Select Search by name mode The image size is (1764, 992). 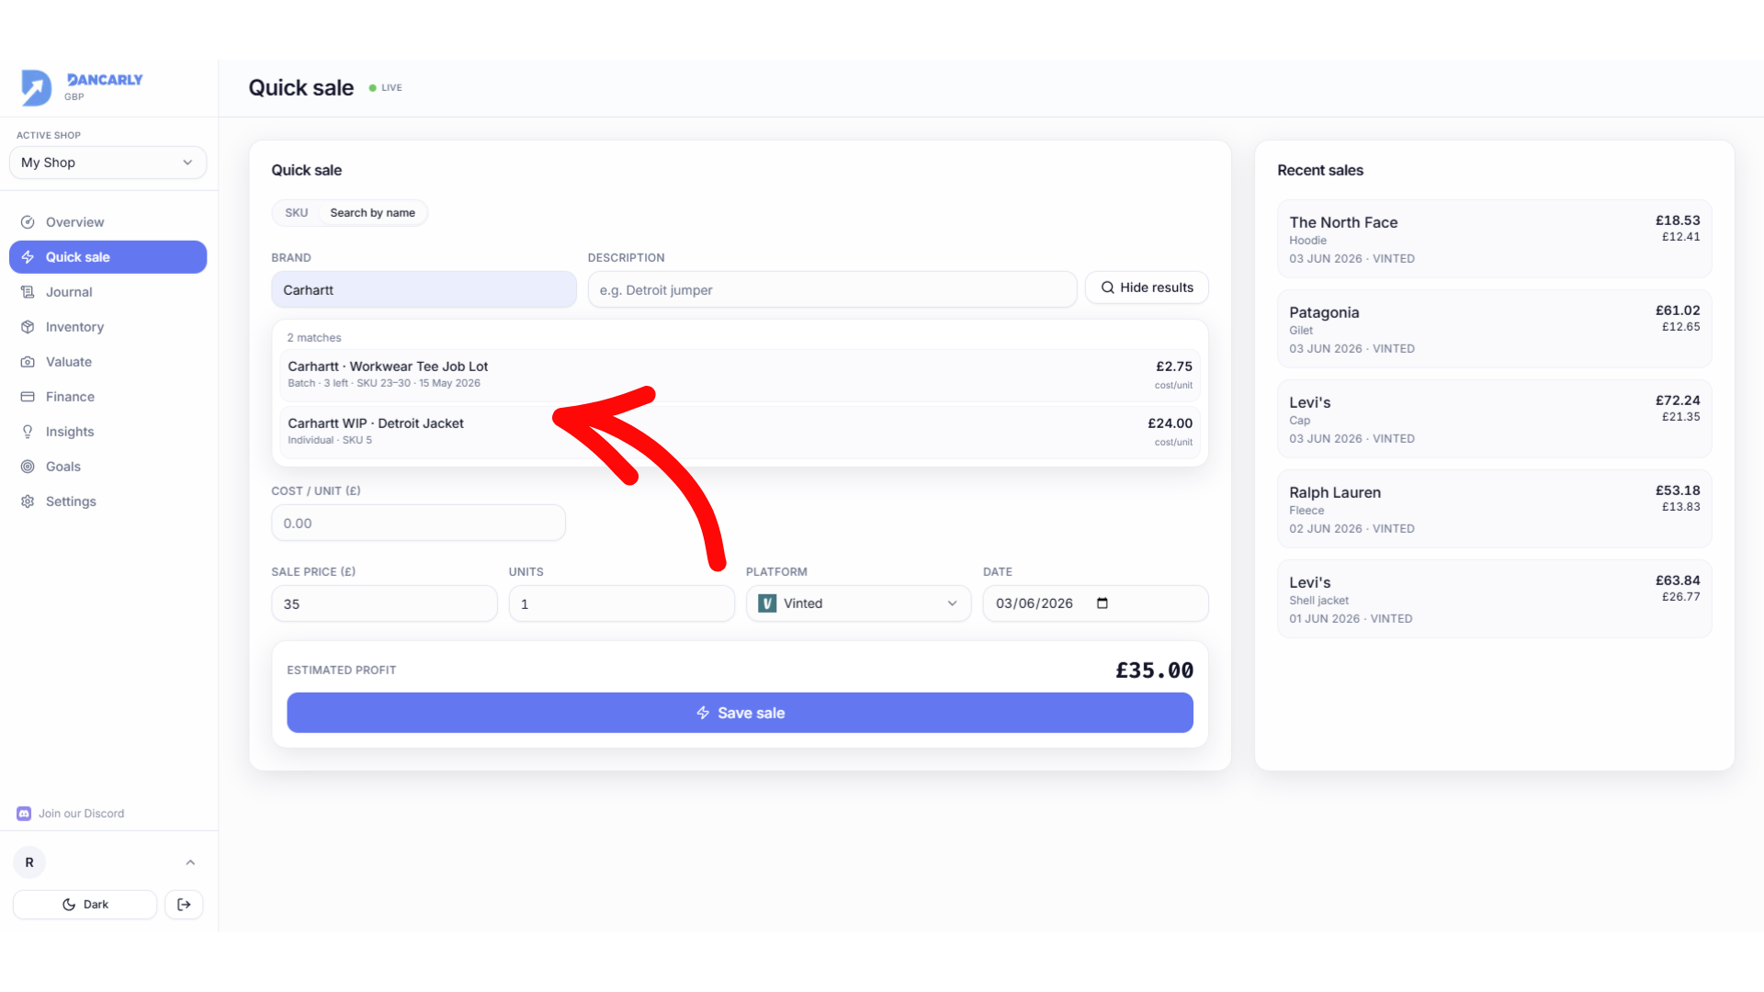[x=372, y=213]
